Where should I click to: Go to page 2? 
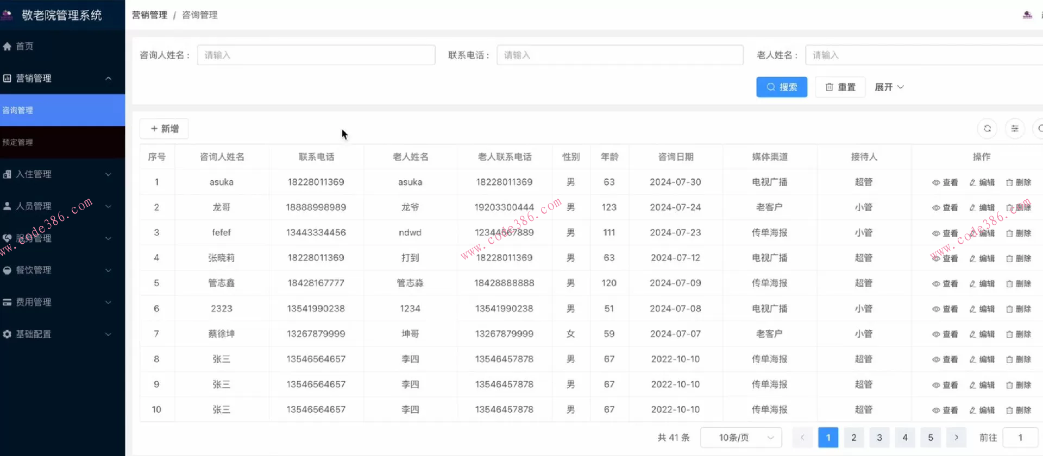(x=853, y=438)
